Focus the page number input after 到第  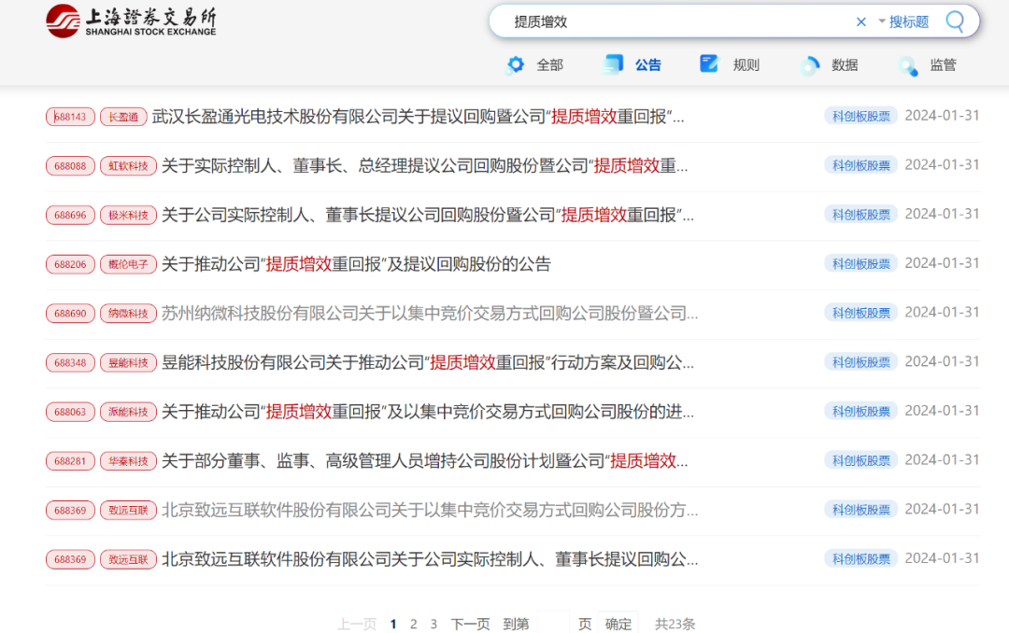coord(553,624)
